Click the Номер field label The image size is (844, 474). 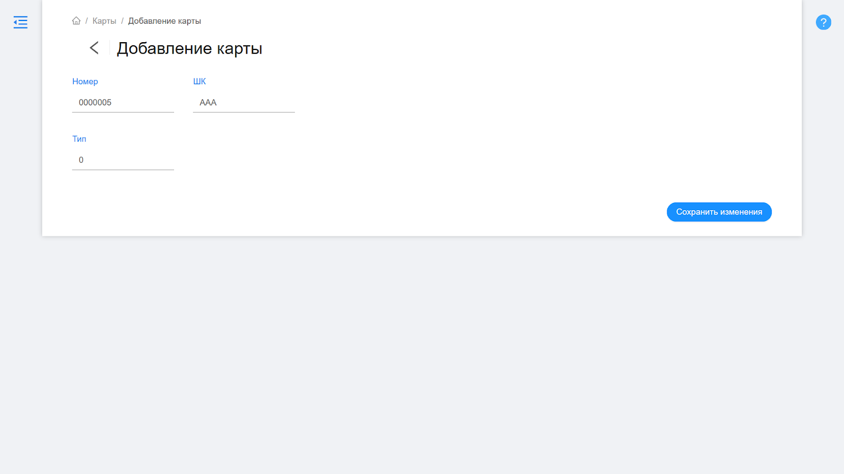click(85, 82)
